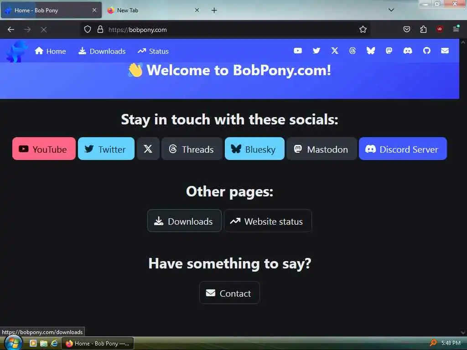Open GitHub icon in site header
Viewport: 467px width, 350px height.
tap(427, 51)
